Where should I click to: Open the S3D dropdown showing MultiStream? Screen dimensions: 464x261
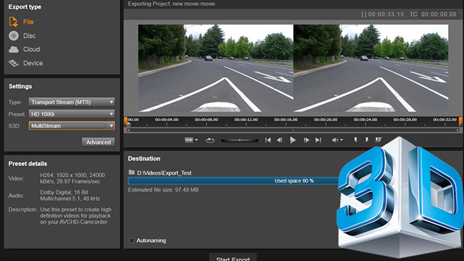[x=72, y=125]
